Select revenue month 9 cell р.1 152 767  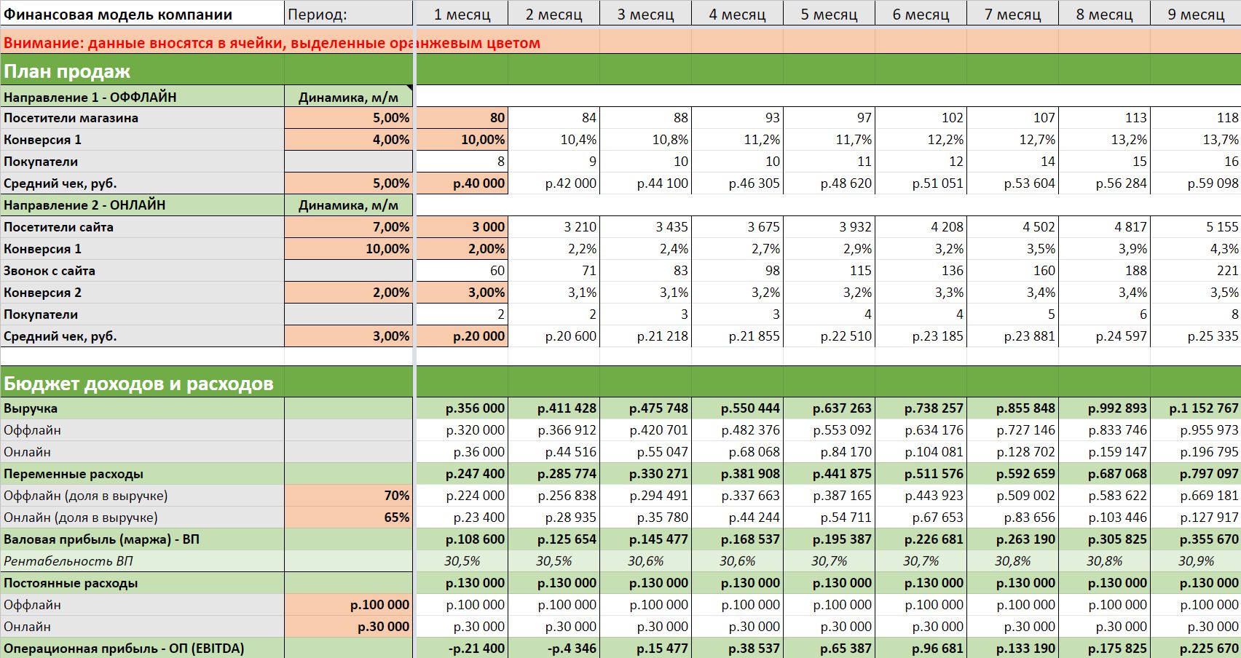[1196, 408]
